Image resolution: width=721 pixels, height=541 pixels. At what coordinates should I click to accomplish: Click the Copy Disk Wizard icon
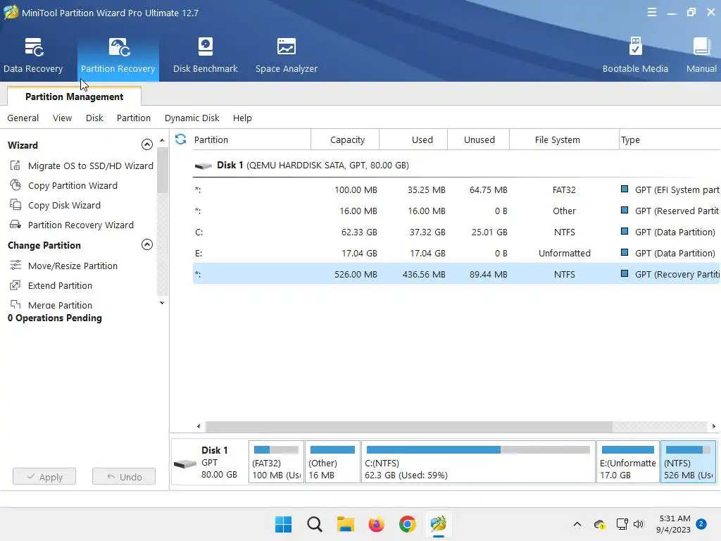click(x=15, y=205)
